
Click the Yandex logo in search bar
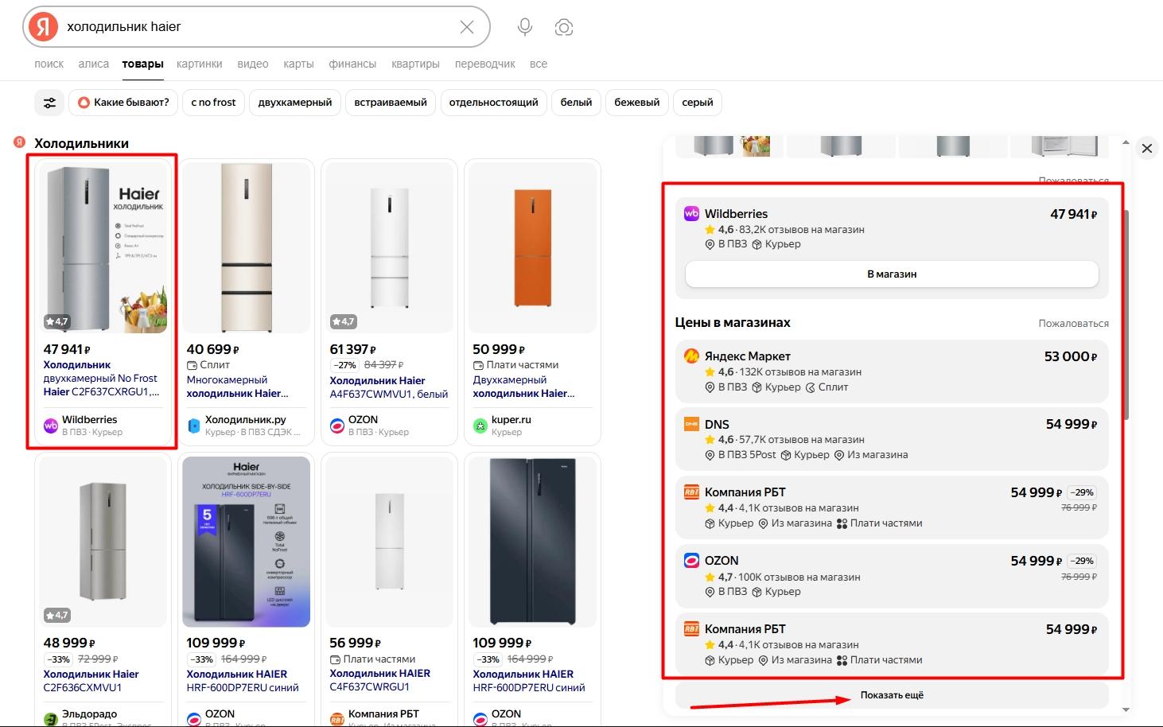pos(43,27)
